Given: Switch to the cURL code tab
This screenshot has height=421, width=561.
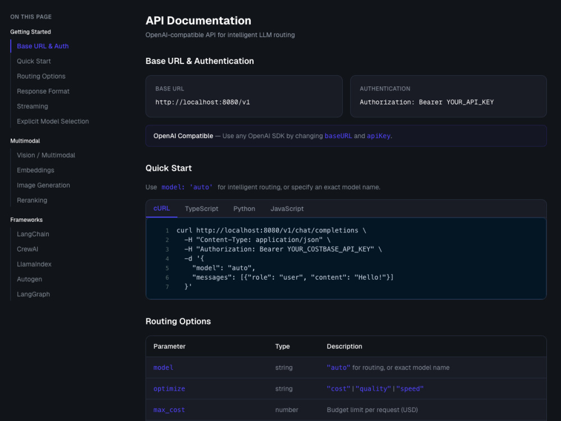Looking at the screenshot, I should pyautogui.click(x=162, y=208).
